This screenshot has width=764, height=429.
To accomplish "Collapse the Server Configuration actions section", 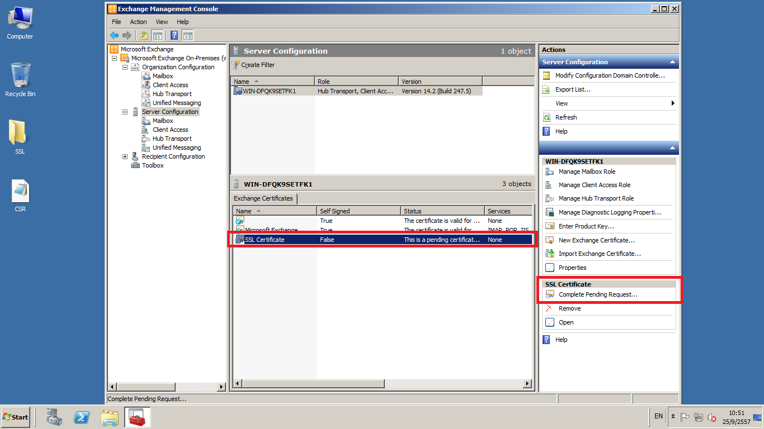I will 672,62.
